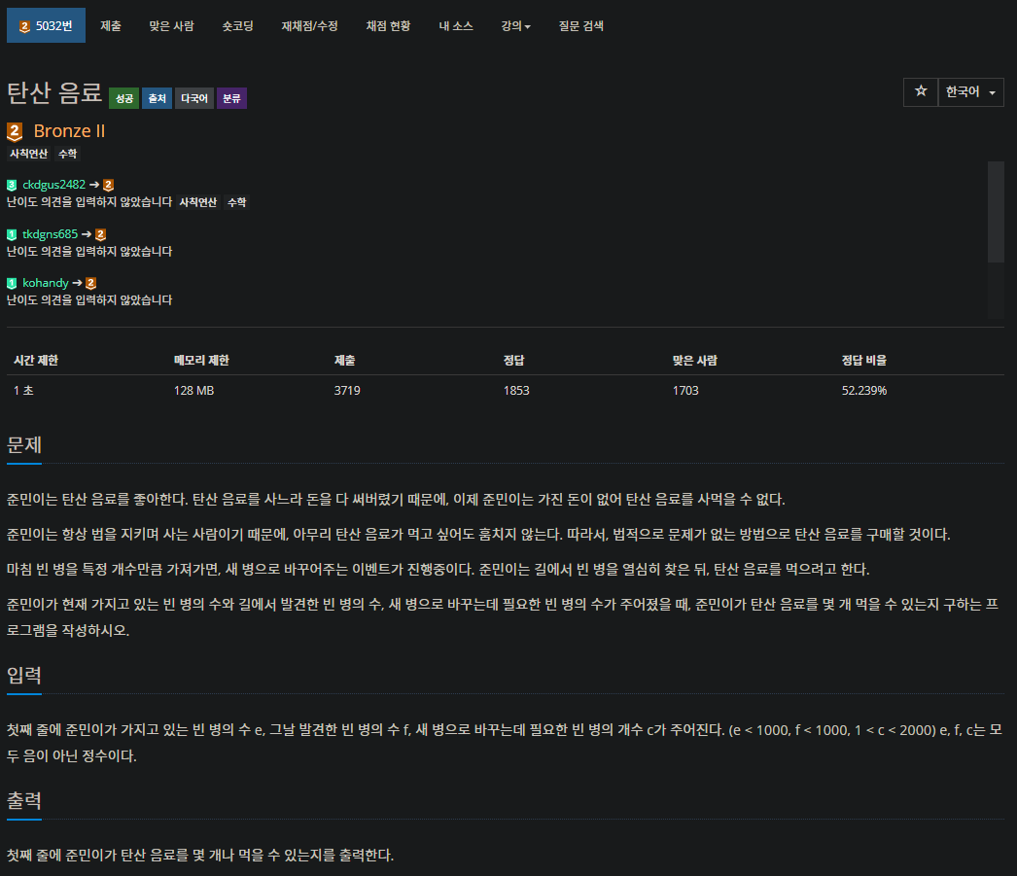Open the tkdgns685 user profile
Screen dimensions: 1017x876
[x=50, y=234]
